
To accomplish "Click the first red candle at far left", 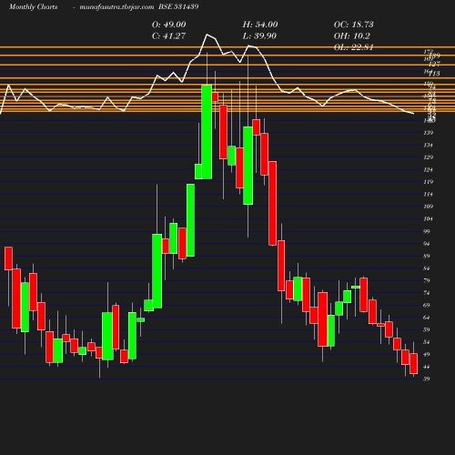I will pos(8,258).
